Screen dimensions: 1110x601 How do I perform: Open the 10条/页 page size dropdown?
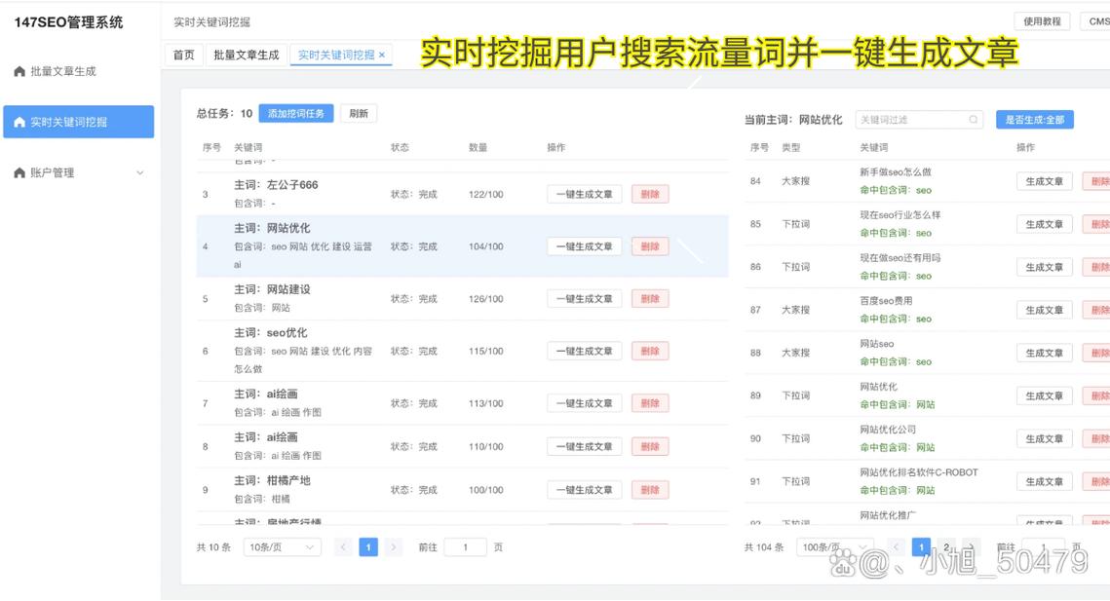[282, 547]
